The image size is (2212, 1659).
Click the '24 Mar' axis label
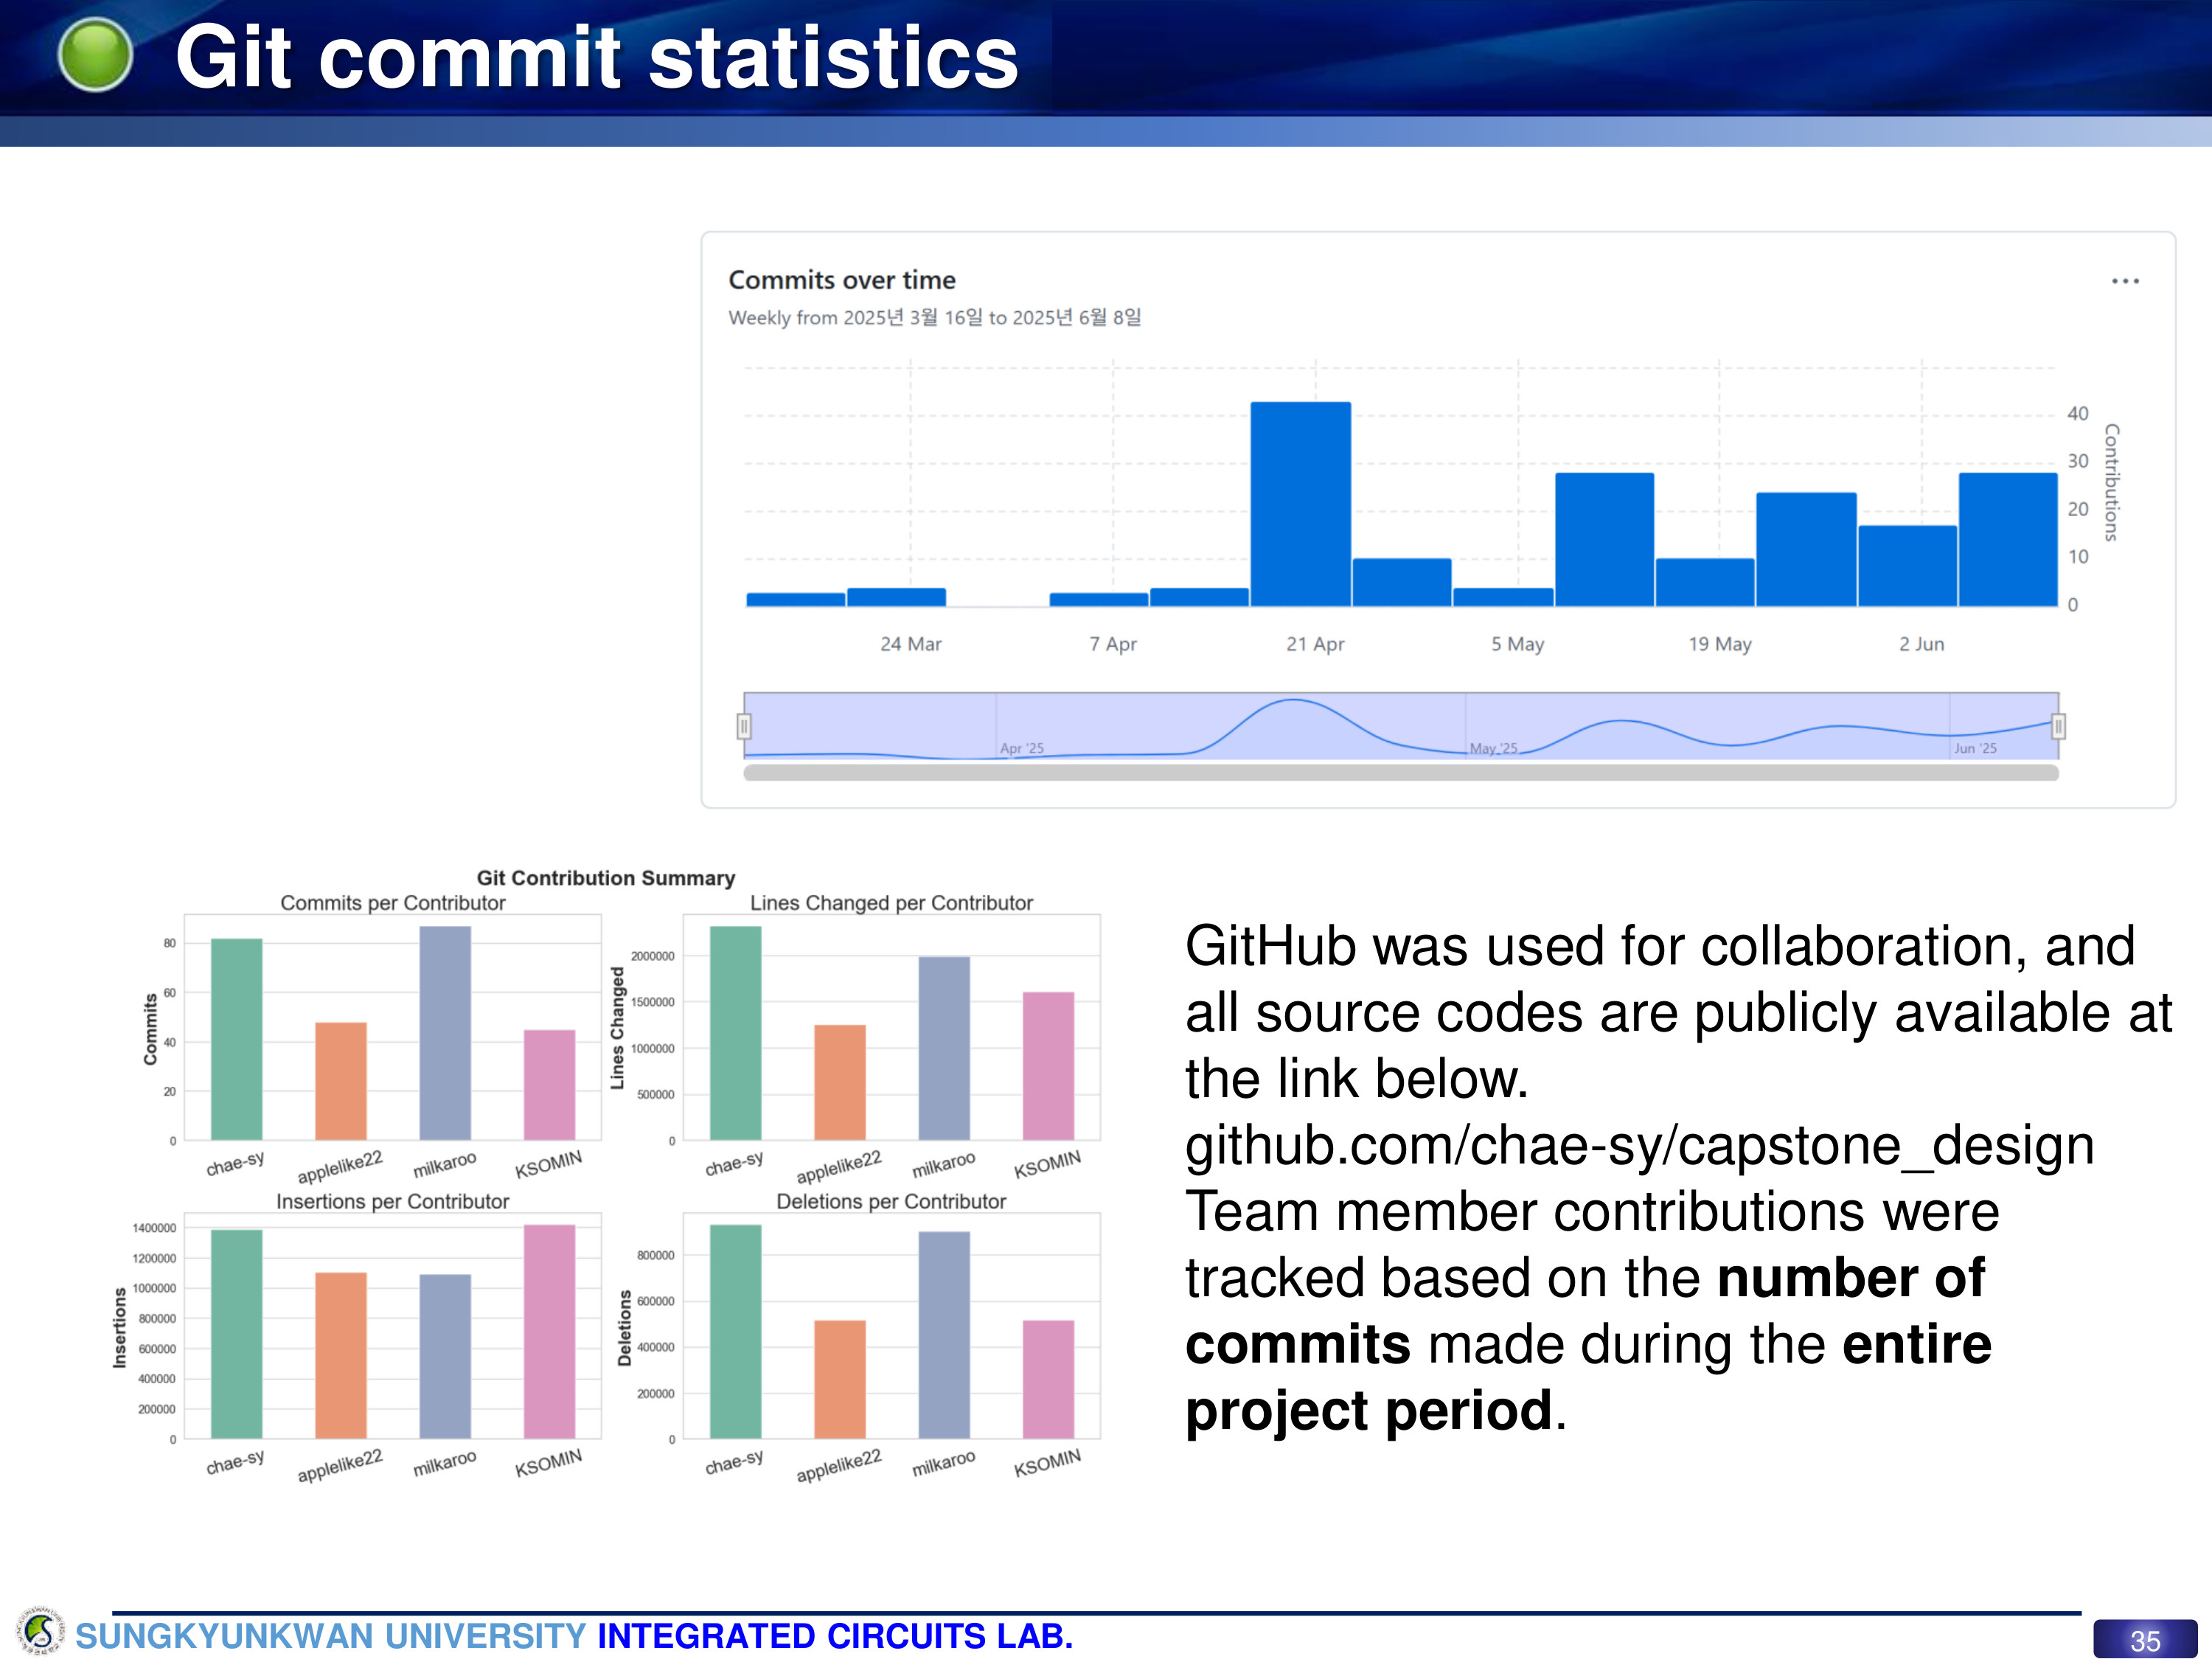tap(911, 644)
